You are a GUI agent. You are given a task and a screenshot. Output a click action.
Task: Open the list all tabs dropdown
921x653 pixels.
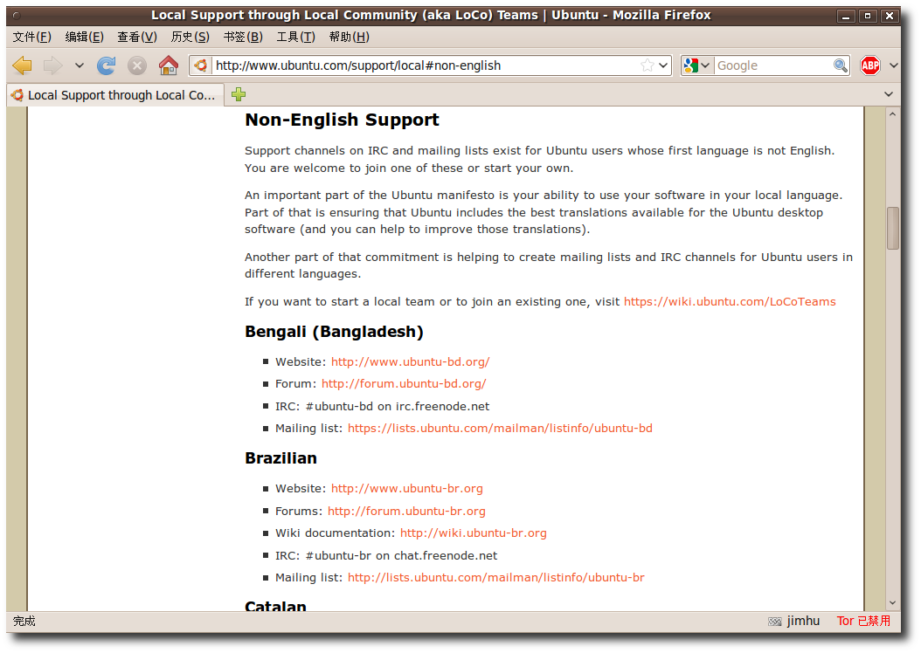[x=889, y=94]
